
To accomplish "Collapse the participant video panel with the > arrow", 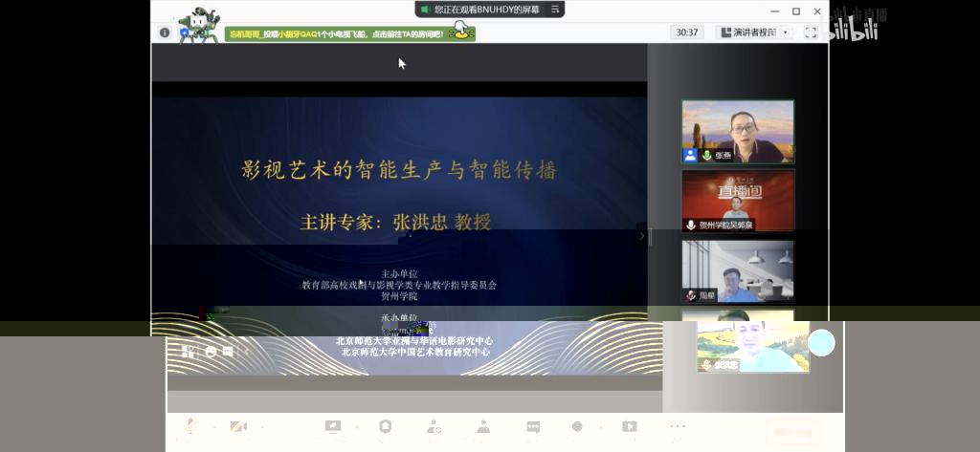I will (x=642, y=236).
